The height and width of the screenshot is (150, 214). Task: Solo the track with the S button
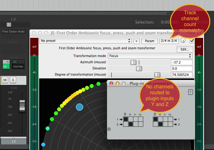[x=13, y=80]
